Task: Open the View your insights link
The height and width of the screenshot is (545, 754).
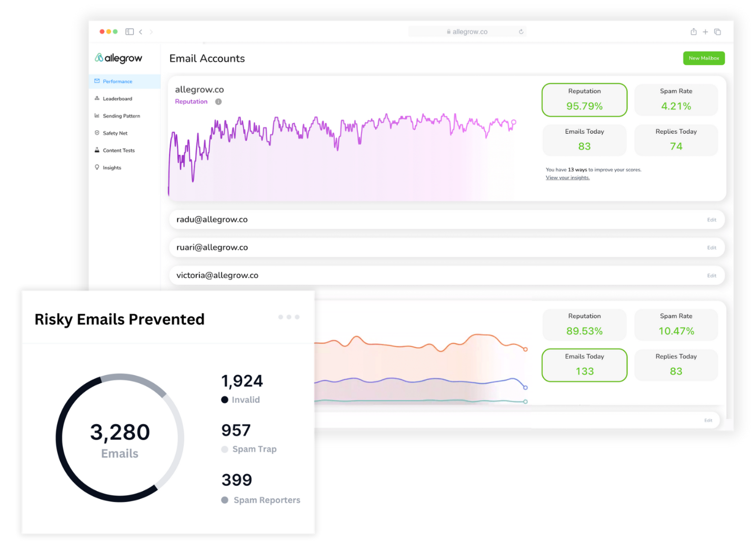Action: click(567, 178)
